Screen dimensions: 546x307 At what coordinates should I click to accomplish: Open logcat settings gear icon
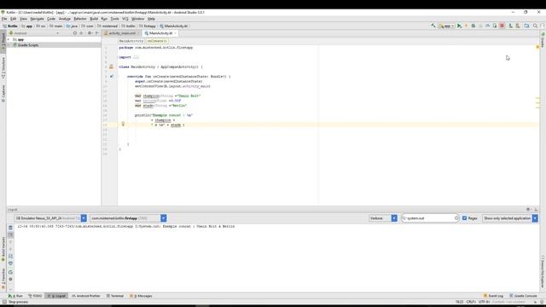10,279
